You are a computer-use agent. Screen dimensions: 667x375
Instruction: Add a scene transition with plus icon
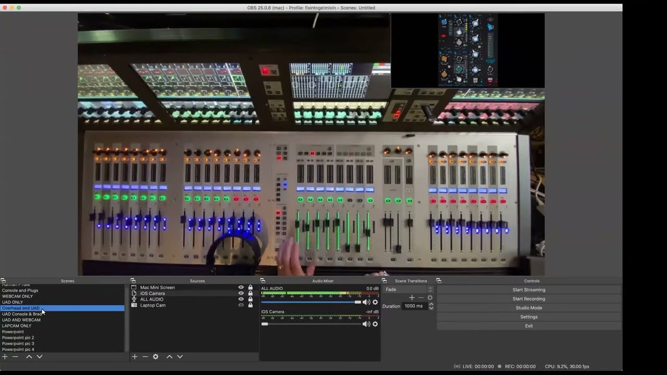[412, 298]
